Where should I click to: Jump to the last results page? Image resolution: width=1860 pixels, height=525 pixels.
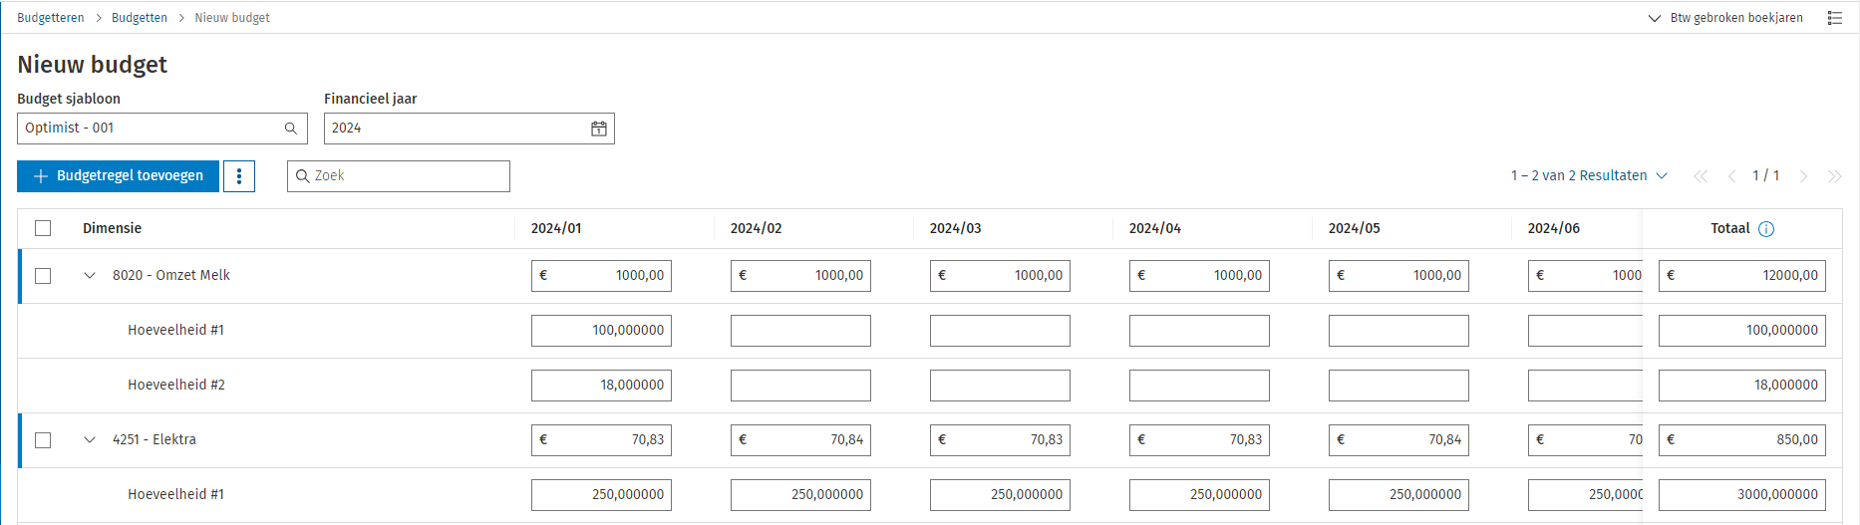click(x=1834, y=176)
